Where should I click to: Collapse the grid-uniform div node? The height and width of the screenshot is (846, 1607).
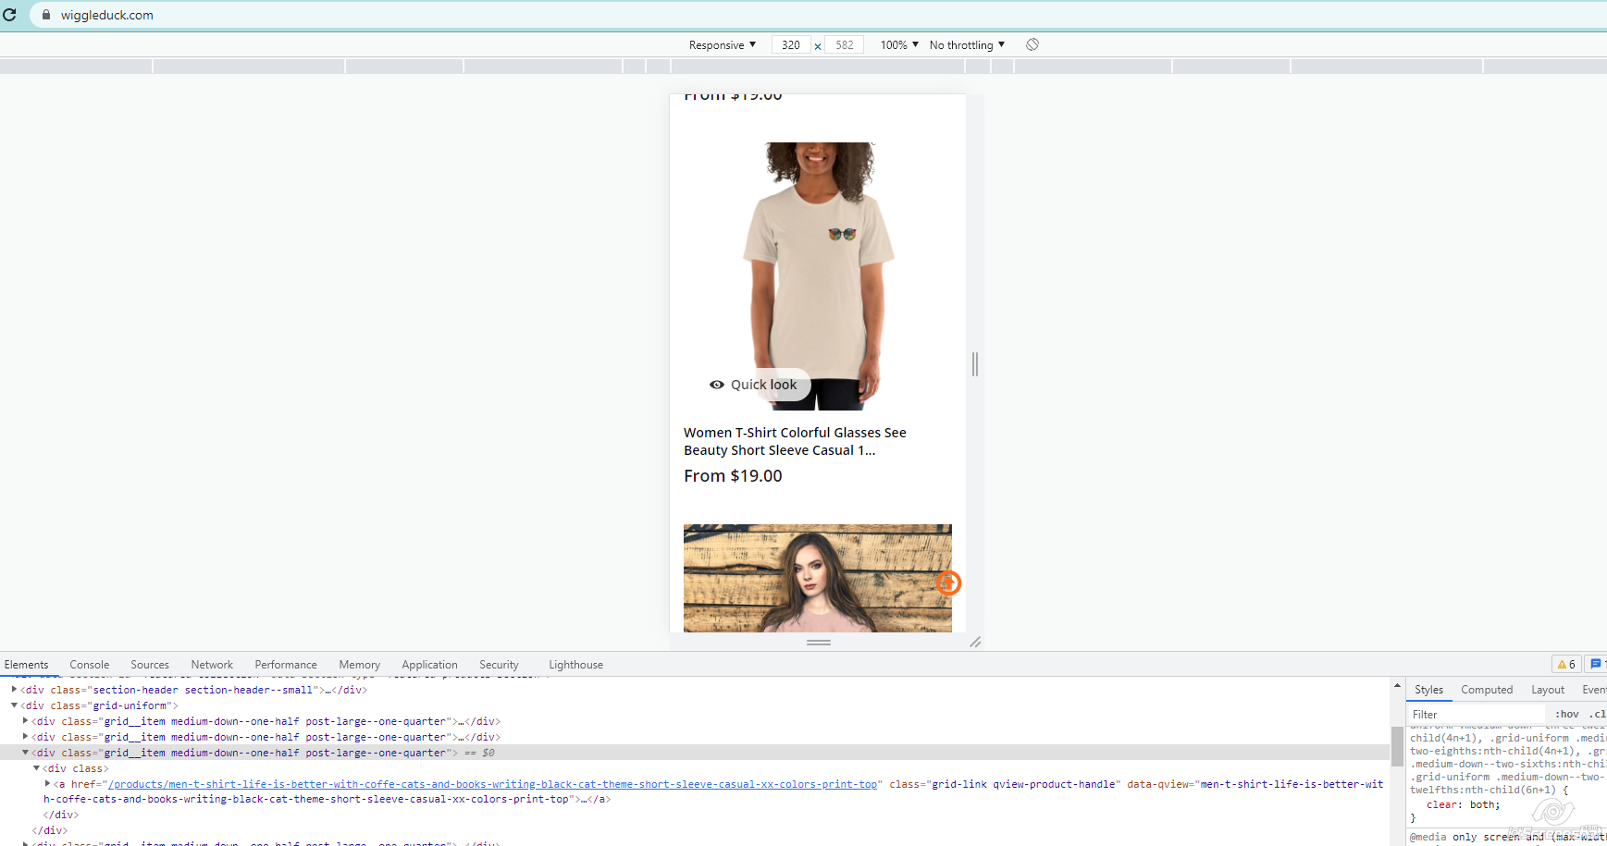click(x=14, y=705)
